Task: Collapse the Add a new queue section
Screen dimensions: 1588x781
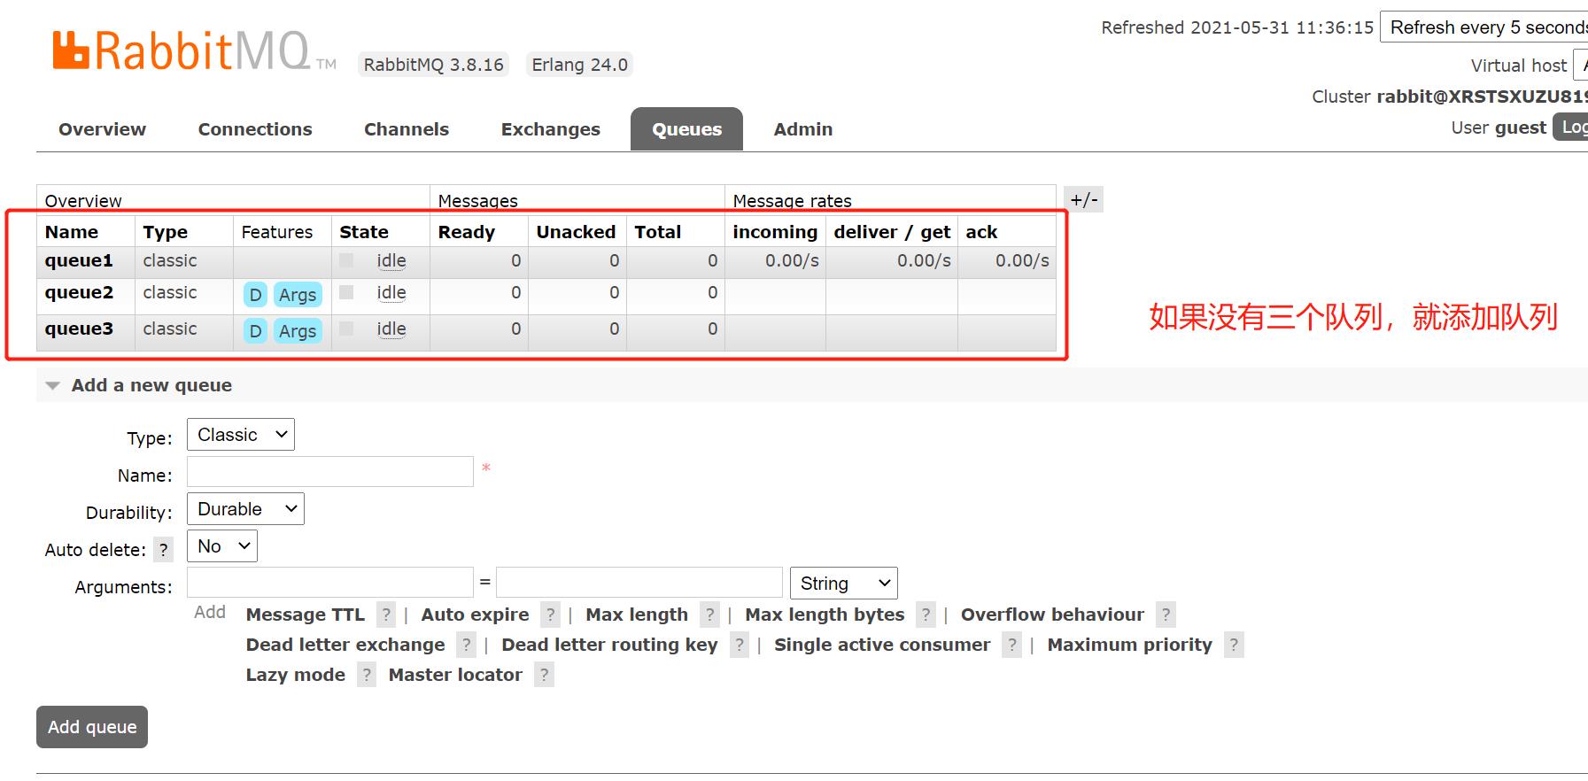Action: click(151, 385)
